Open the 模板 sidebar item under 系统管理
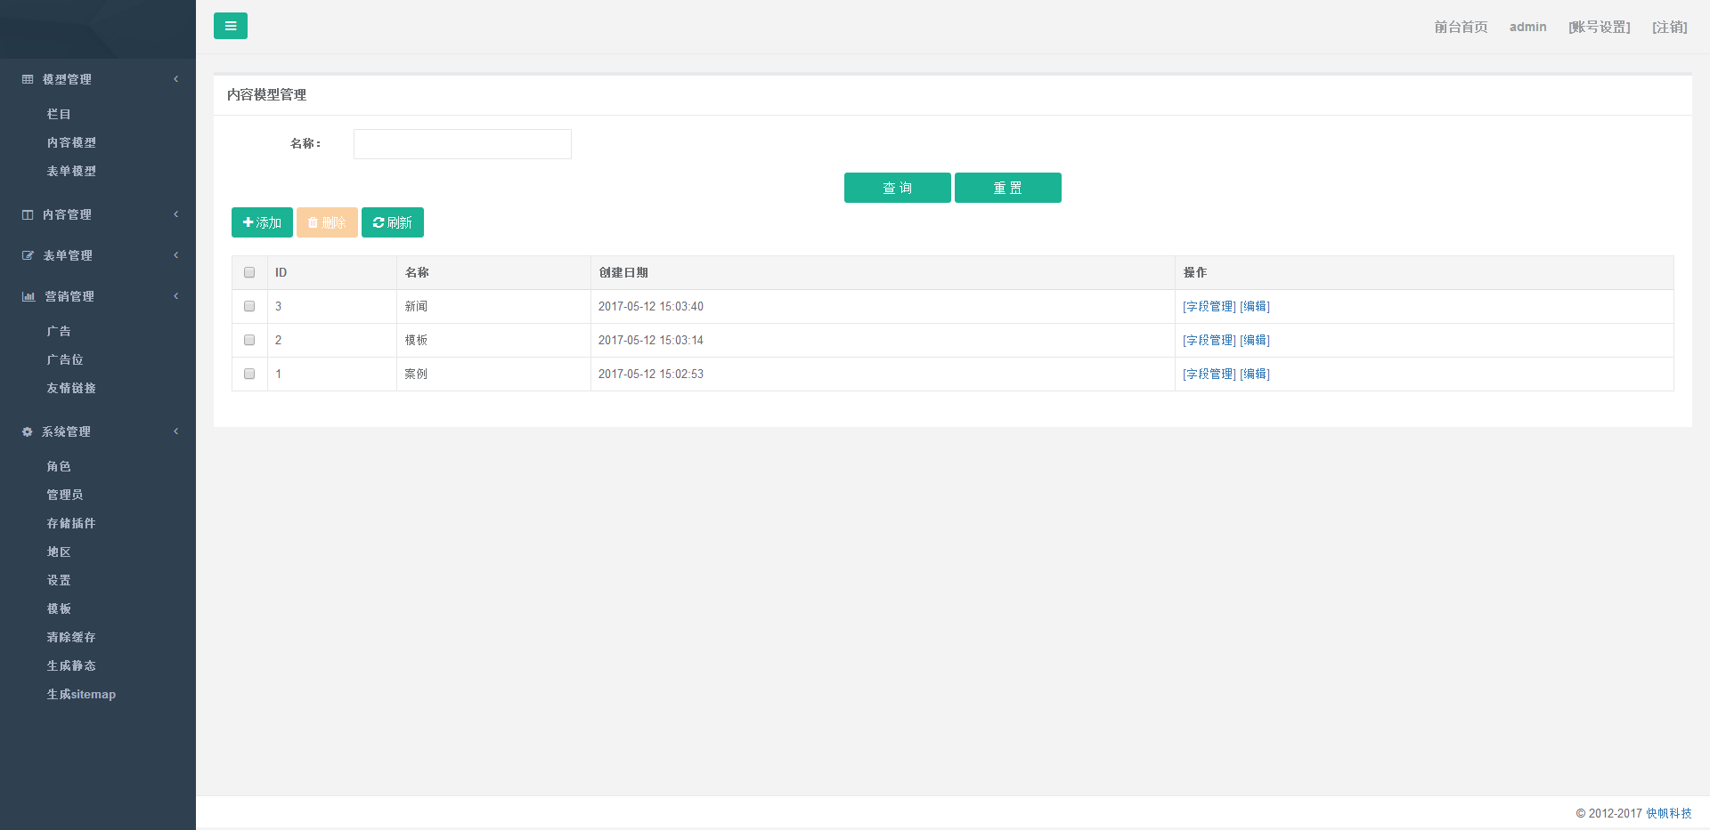This screenshot has height=830, width=1710. coord(59,608)
